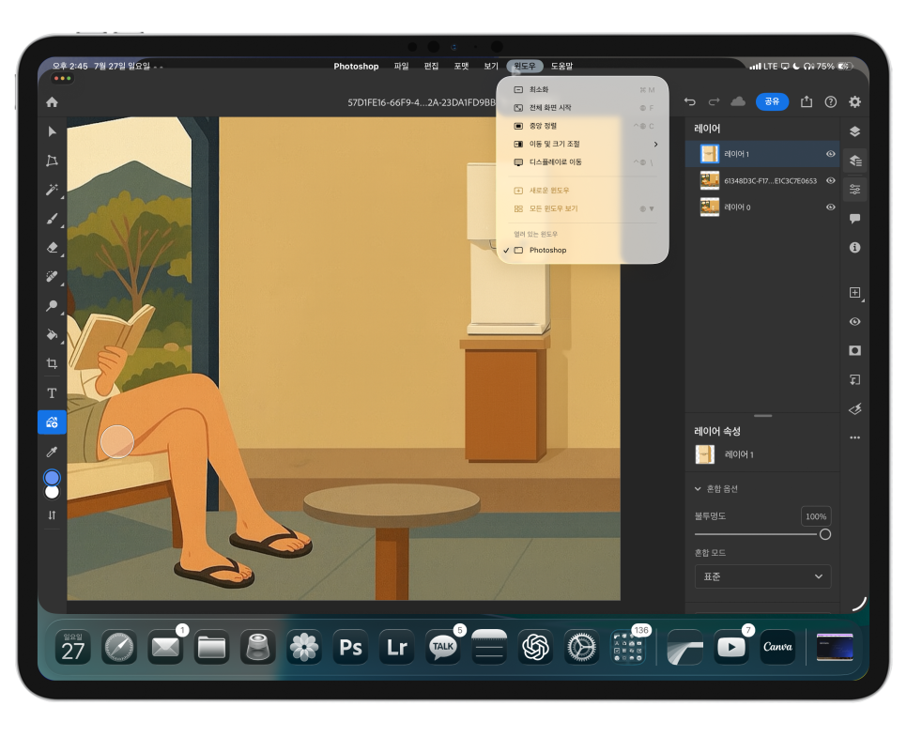Image resolution: width=907 pixels, height=737 pixels.
Task: Expand 이동 및 크기 조절 submenu
Action: coord(582,144)
